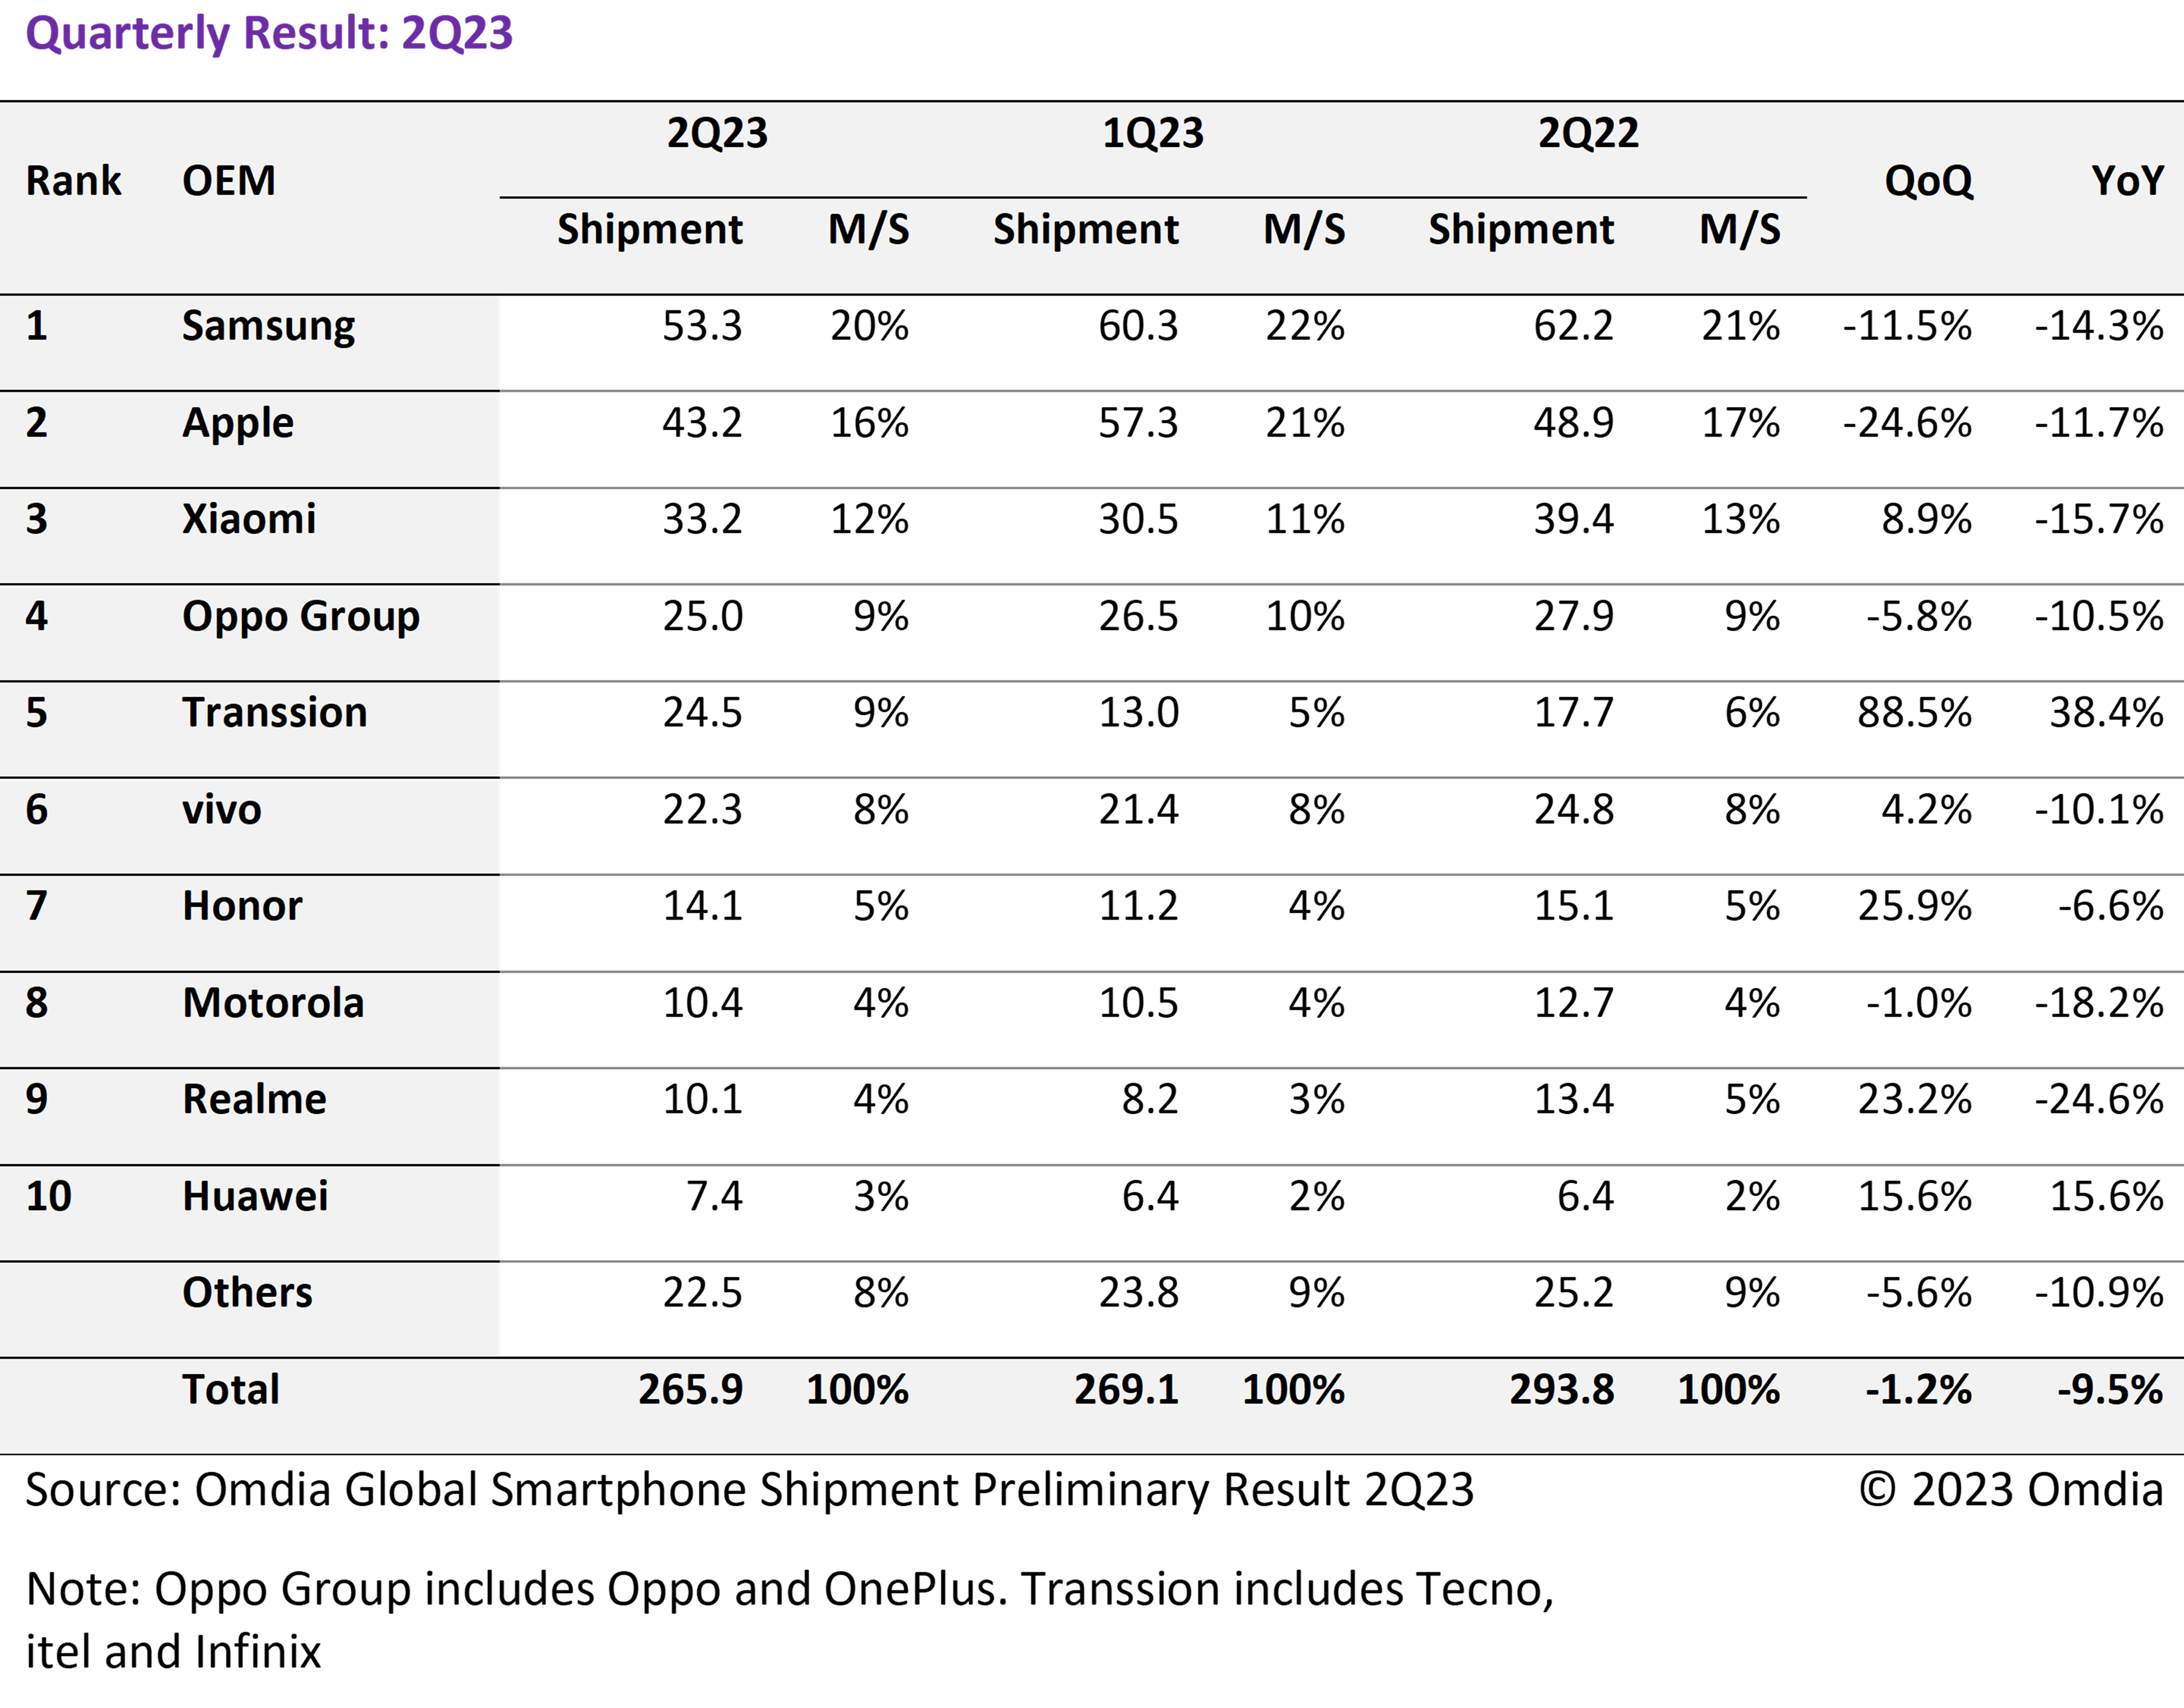
Task: Select Samsung QoQ value -11.5%
Action: pyautogui.click(x=1907, y=326)
